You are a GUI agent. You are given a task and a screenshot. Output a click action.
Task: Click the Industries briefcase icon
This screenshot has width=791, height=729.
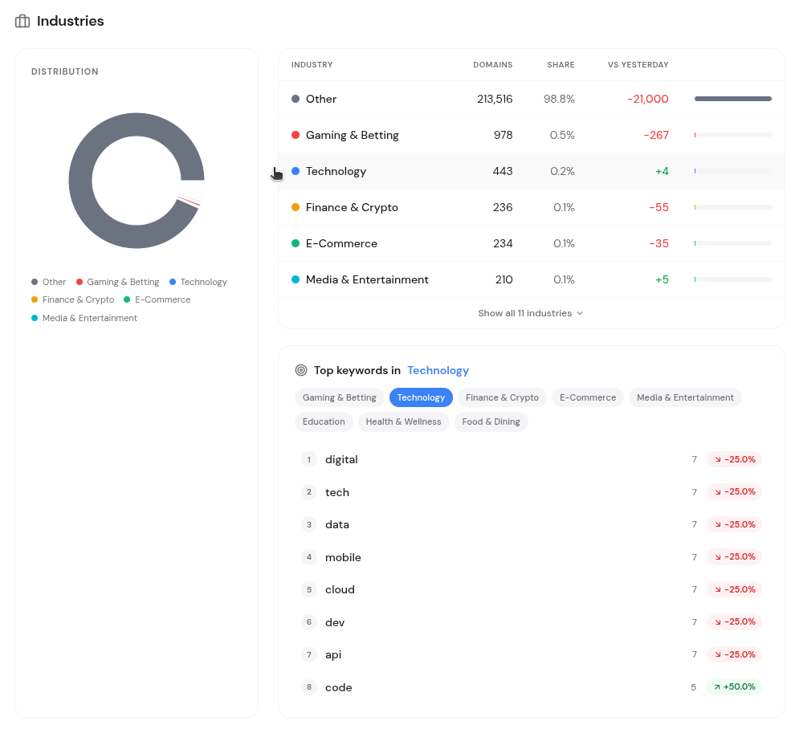[22, 21]
